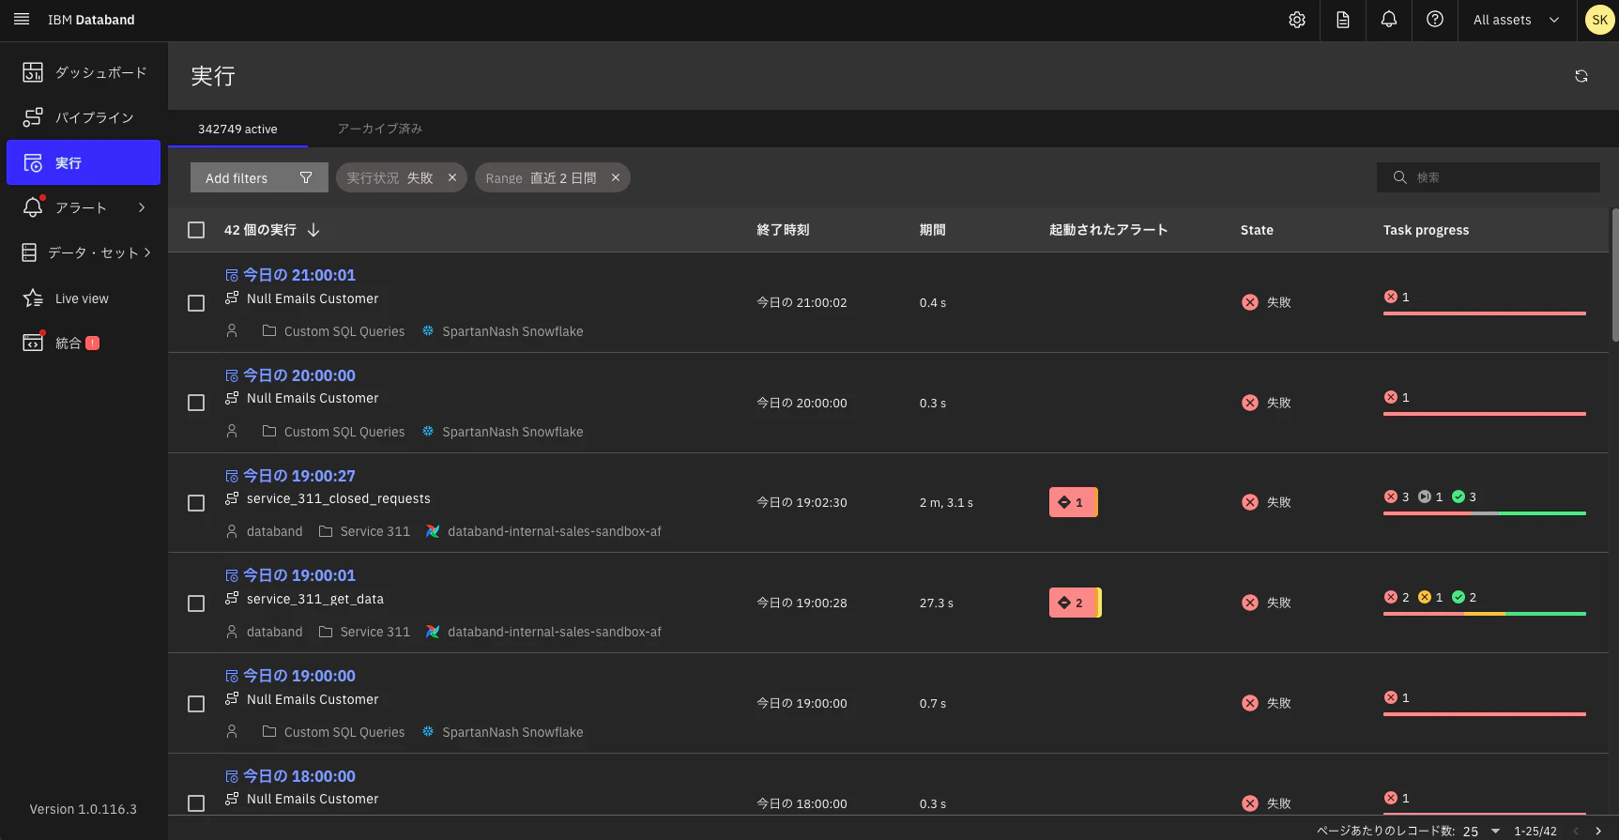Remove the 実行状況 失敗 filter

tap(452, 177)
